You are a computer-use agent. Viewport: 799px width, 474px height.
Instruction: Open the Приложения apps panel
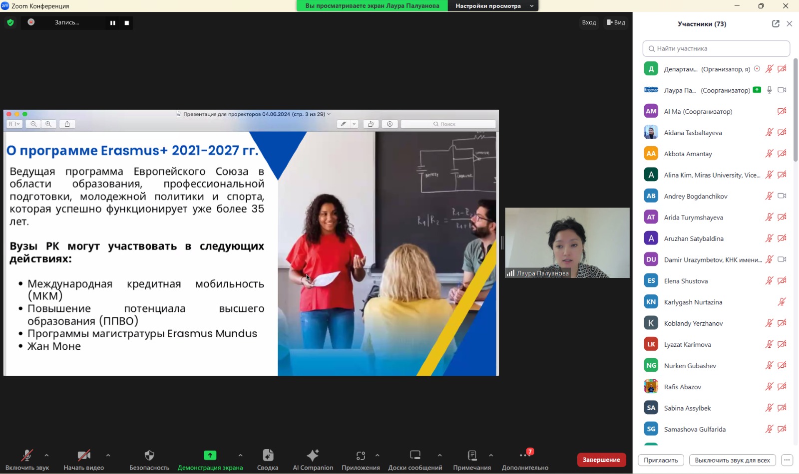pos(361,460)
